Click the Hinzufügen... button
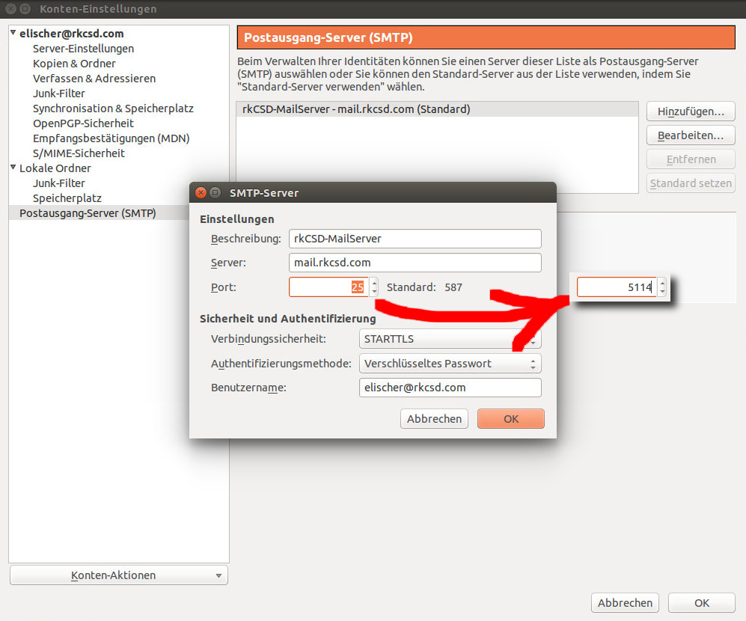 pyautogui.click(x=691, y=111)
